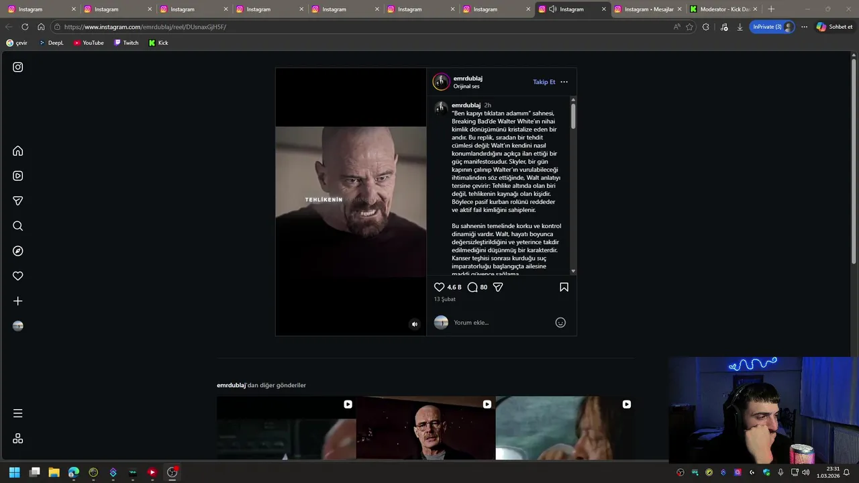Open browser Extensions puzzle icon

(x=706, y=27)
